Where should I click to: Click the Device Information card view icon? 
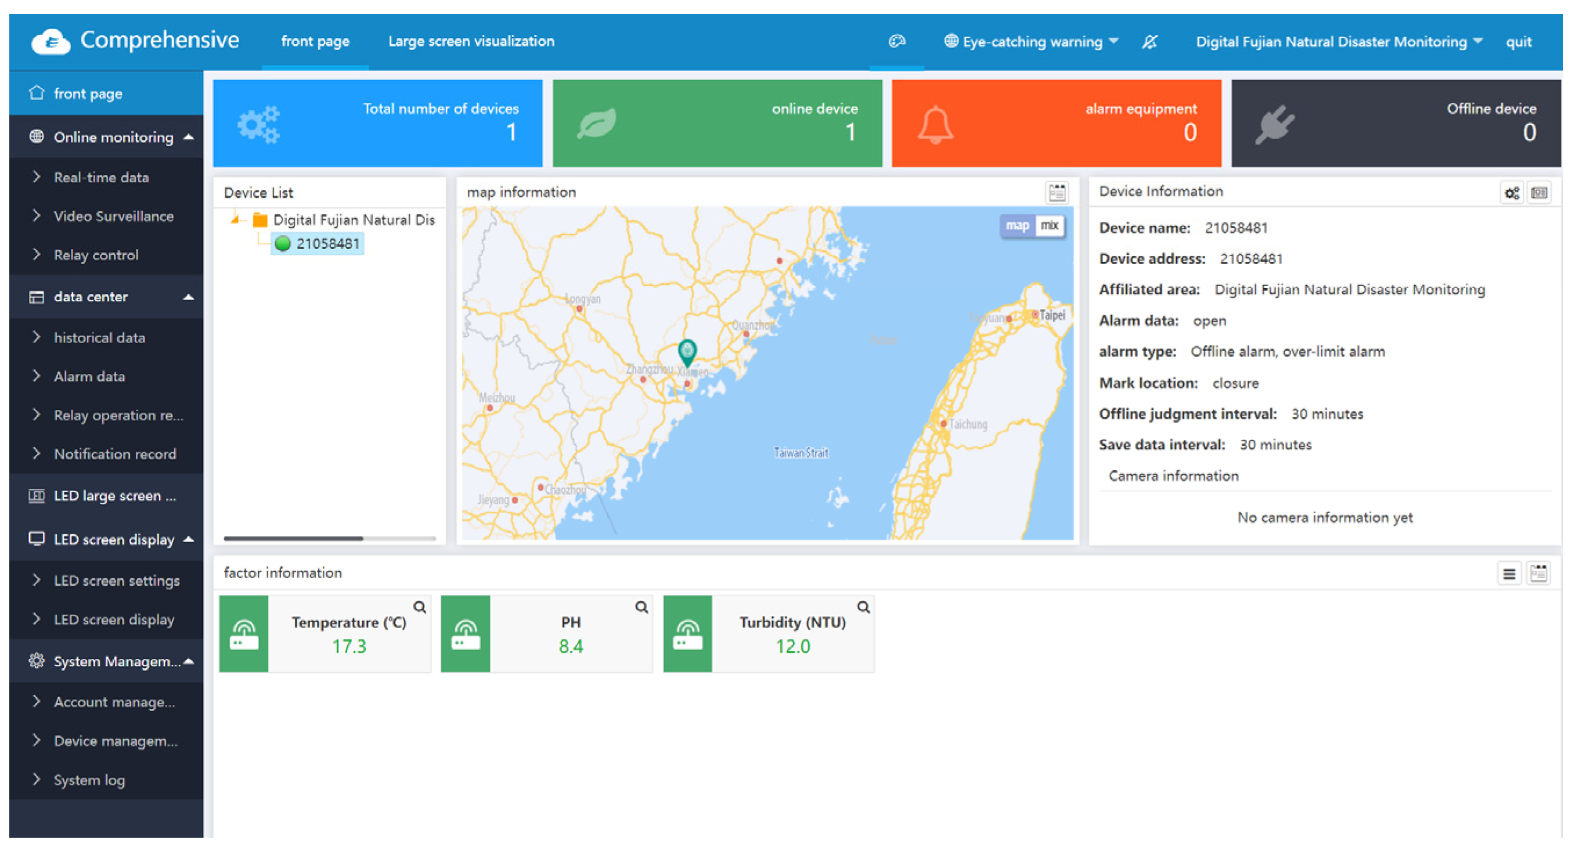tap(1539, 193)
